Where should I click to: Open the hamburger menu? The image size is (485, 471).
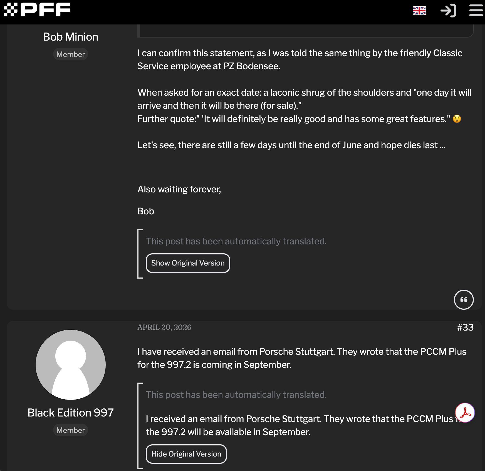pos(476,11)
